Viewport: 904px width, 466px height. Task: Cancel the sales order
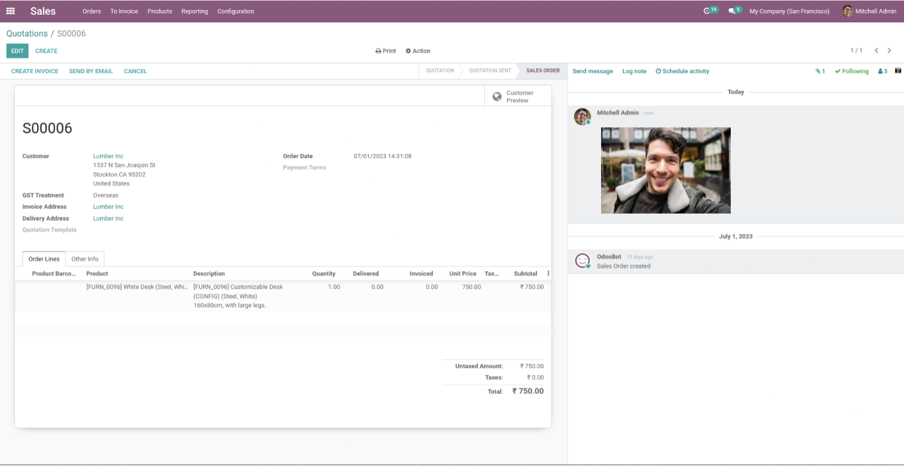coord(136,71)
